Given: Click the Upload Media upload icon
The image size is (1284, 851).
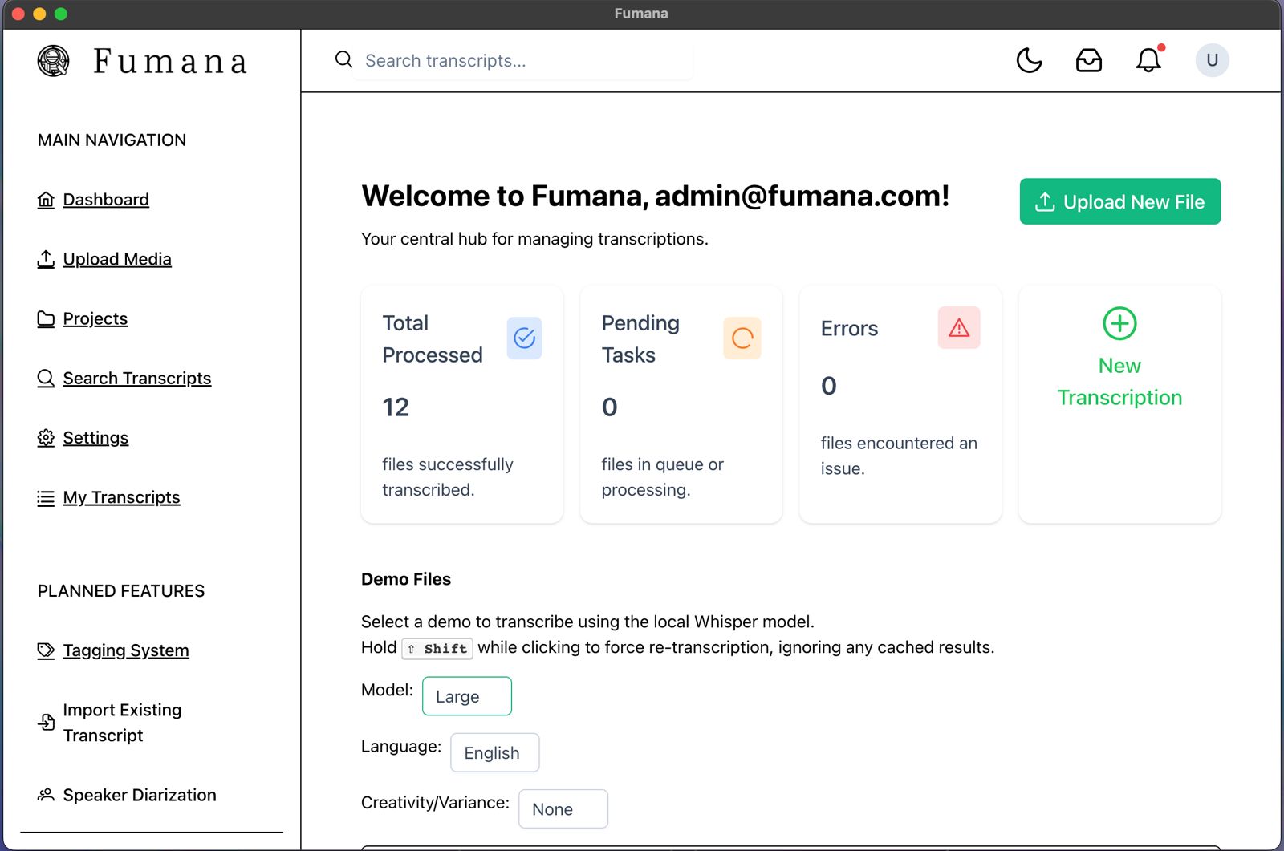Looking at the screenshot, I should pos(46,259).
